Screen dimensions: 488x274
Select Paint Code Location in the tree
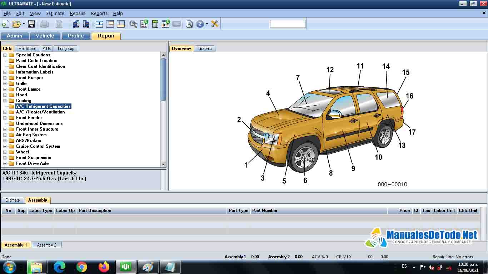point(36,61)
